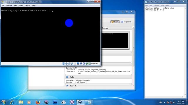Click the Audio section speaker icon
Image resolution: width=188 pixels, height=105 pixels.
click(67, 77)
